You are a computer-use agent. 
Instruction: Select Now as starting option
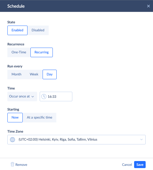[15, 118]
